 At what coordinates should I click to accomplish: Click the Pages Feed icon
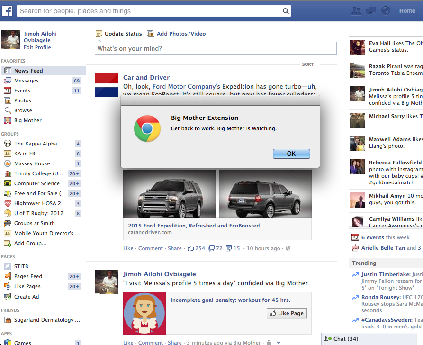point(8,276)
